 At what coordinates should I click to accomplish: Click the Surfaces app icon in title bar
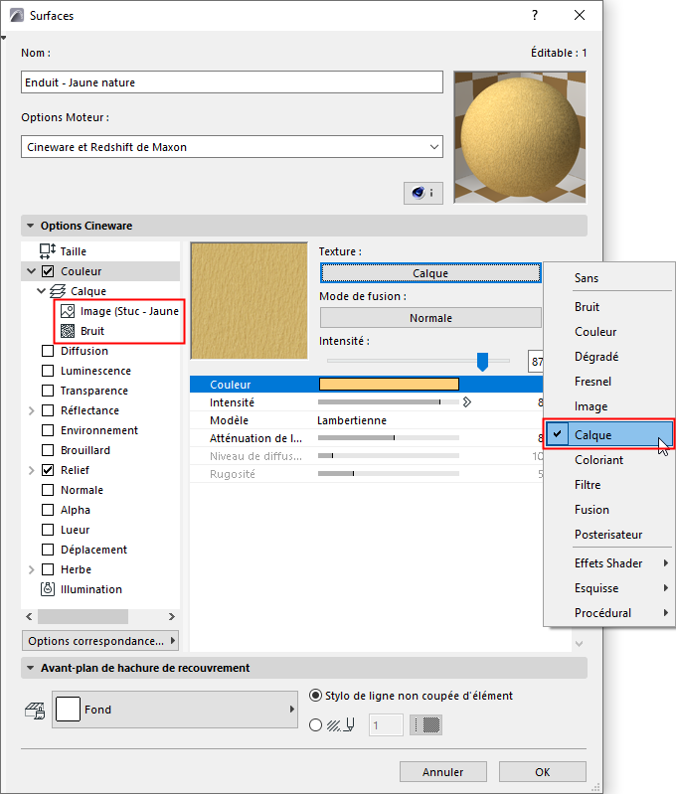tap(17, 15)
